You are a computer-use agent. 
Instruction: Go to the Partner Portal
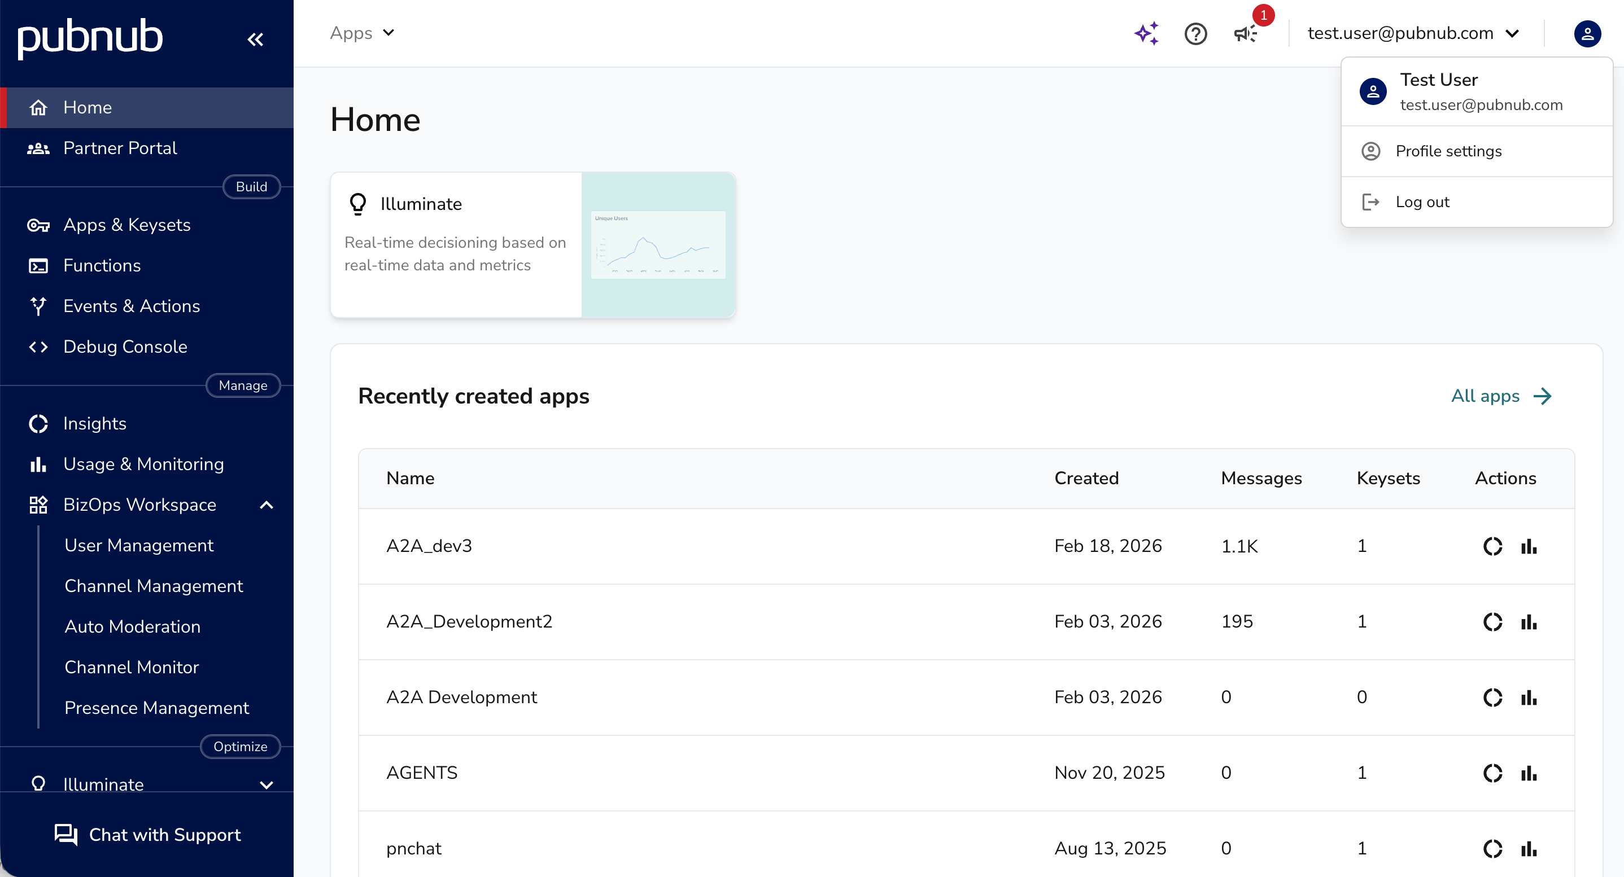[120, 148]
